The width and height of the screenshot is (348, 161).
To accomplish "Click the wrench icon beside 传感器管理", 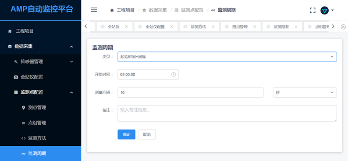I will pos(16,62).
